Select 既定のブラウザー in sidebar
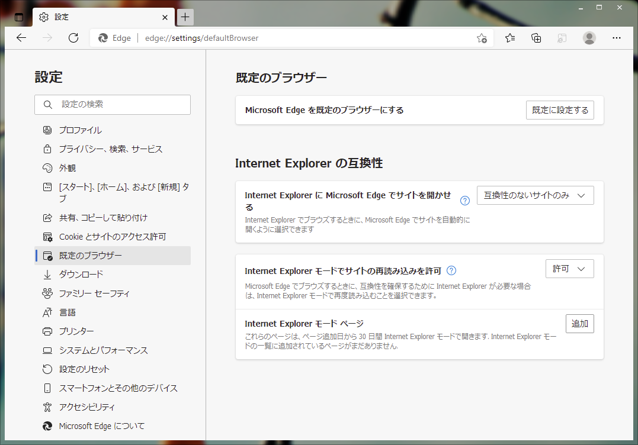Image resolution: width=638 pixels, height=445 pixels. (113, 256)
